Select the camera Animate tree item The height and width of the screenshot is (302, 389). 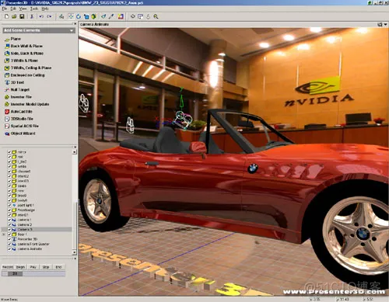30,249
